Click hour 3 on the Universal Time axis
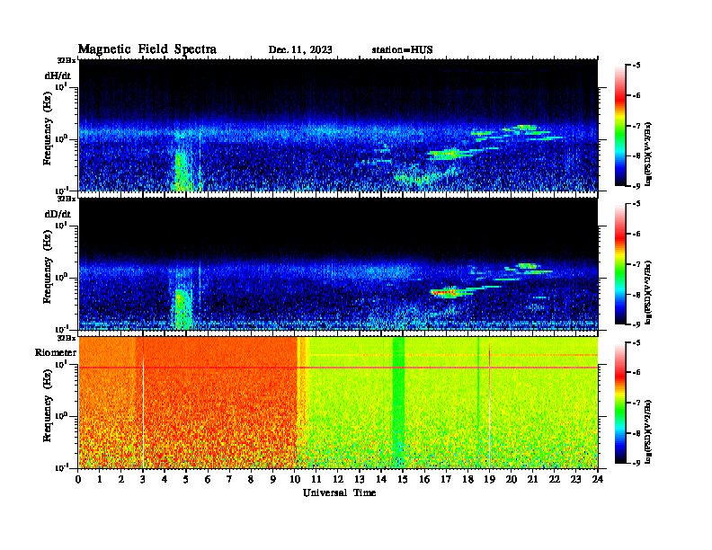712x550 pixels. [143, 479]
